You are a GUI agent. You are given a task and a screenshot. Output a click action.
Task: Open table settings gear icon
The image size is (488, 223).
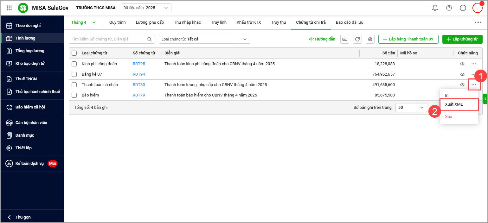coord(370,39)
